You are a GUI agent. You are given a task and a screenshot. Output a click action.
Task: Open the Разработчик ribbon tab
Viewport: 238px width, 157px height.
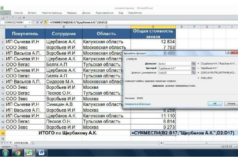click(x=135, y=13)
